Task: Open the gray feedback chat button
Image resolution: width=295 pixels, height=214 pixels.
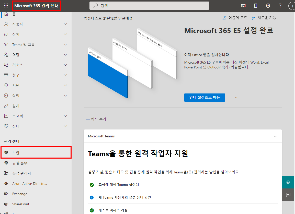Action: tap(288, 195)
